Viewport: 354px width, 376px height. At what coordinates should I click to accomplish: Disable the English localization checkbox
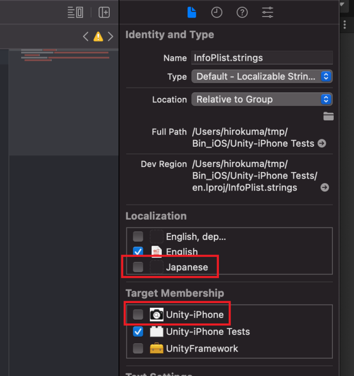pos(138,251)
